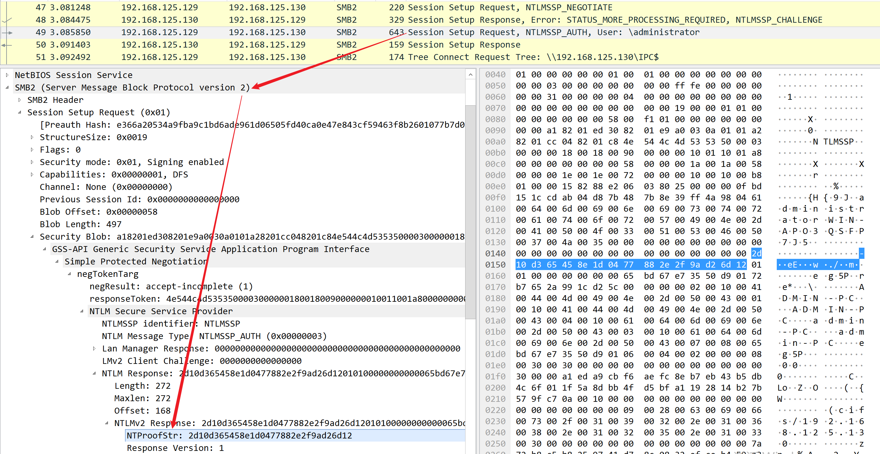Click source IP 192.168.125.129 in packet 47
The height and width of the screenshot is (454, 880).
(x=160, y=7)
